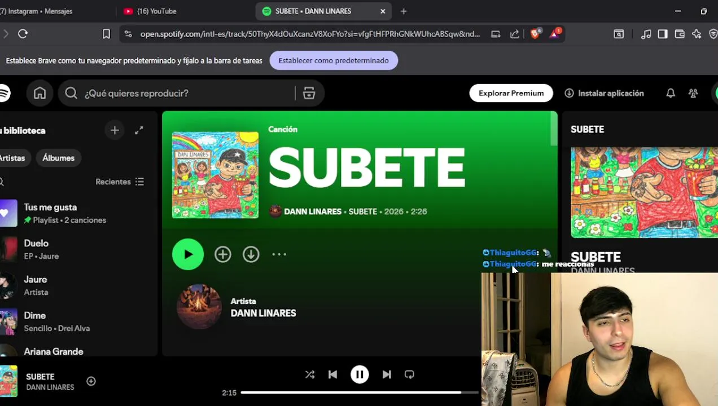The image size is (718, 406).
Task: Download SUBETE with arrow circle icon
Action: [x=251, y=254]
